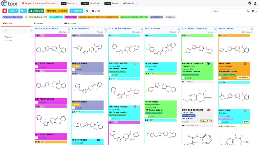The image size is (259, 146).
Task: Tick checkbox on card 2-1
Action: [x=220, y=122]
